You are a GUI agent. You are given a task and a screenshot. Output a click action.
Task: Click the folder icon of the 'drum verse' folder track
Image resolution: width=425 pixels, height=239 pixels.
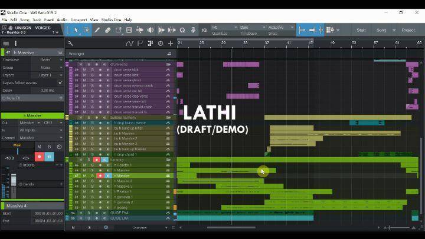(168, 64)
